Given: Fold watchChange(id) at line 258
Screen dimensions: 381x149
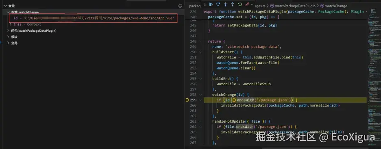Looking at the screenshot, I should tap(200, 95).
